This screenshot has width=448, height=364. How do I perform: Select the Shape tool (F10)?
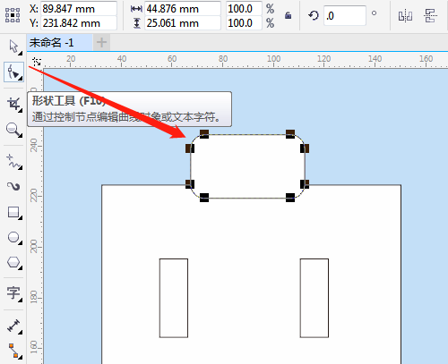click(x=13, y=72)
